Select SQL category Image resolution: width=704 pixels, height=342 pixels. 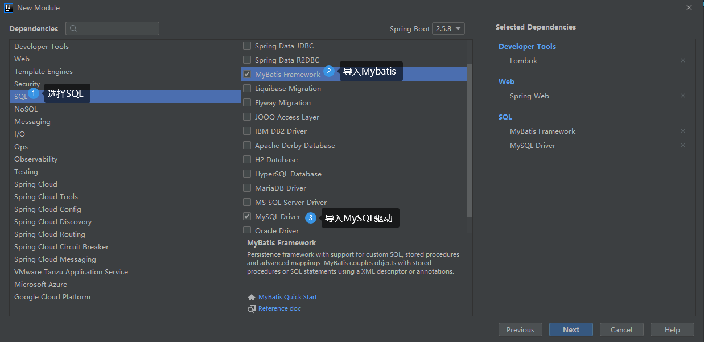pos(125,97)
